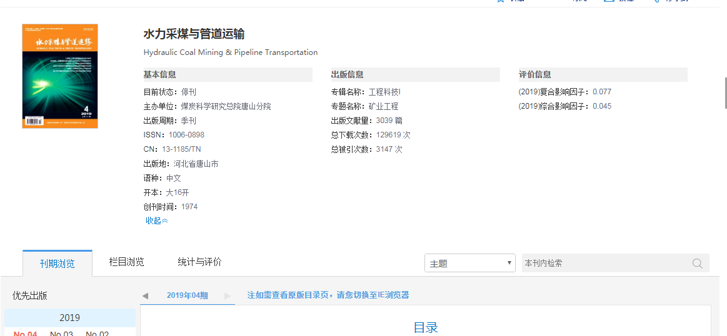Click the IE browser notice link
The width and height of the screenshot is (727, 336).
[328, 295]
